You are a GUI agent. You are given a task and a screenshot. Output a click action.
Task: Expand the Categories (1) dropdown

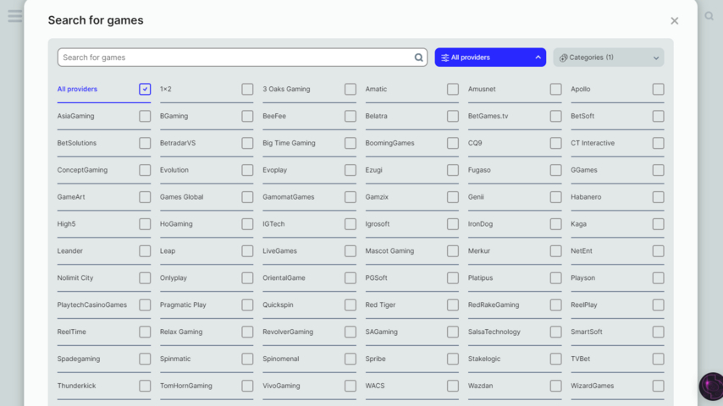click(x=609, y=58)
